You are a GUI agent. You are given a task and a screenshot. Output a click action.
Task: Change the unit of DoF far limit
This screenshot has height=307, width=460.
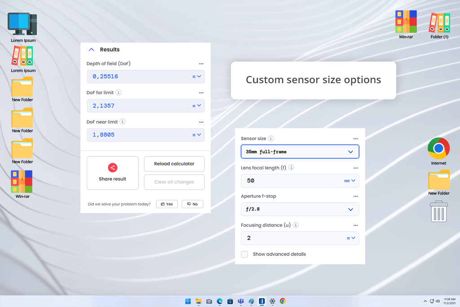[197, 106]
